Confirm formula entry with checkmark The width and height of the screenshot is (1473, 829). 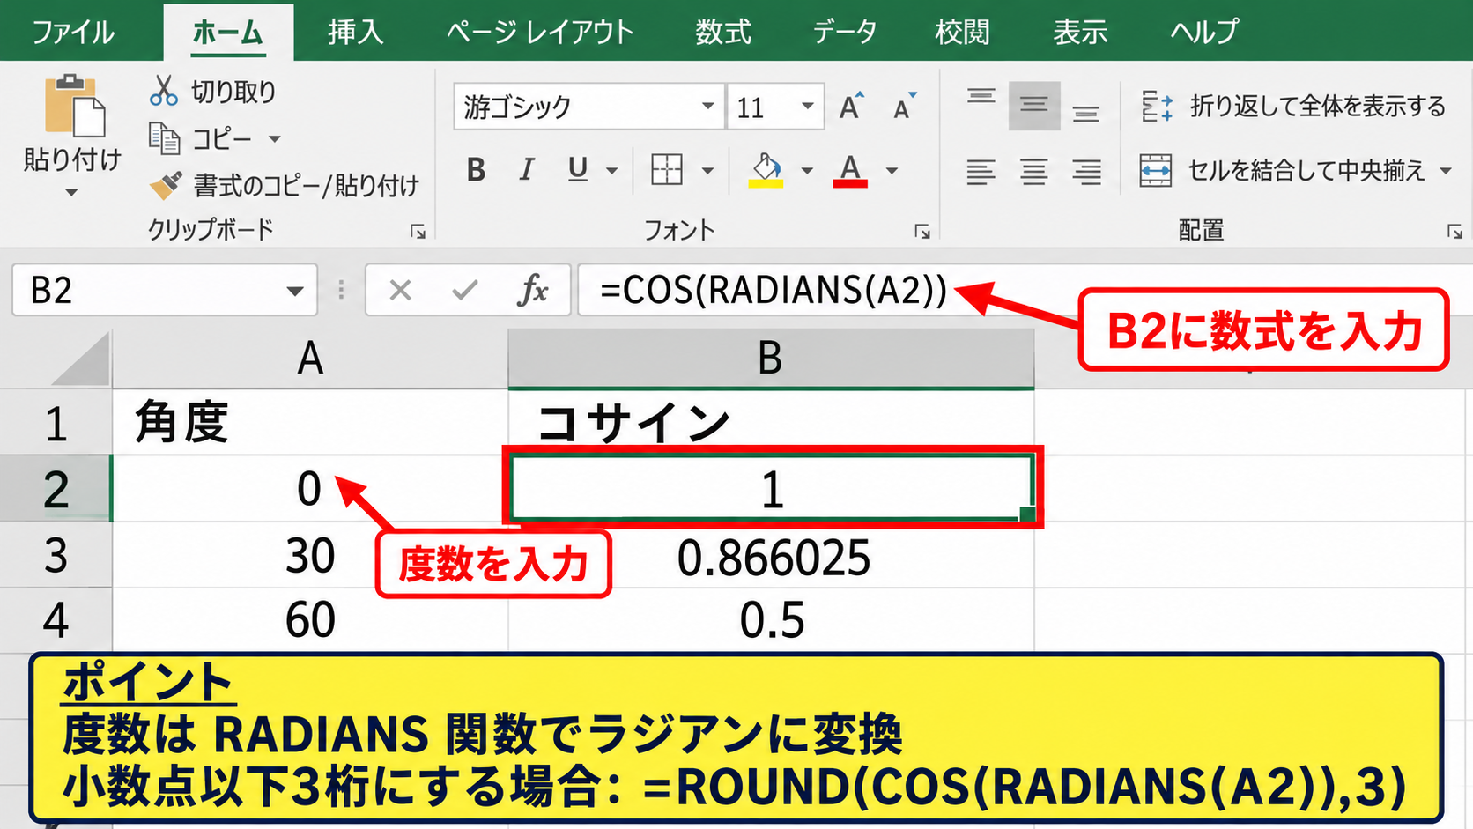pos(464,290)
